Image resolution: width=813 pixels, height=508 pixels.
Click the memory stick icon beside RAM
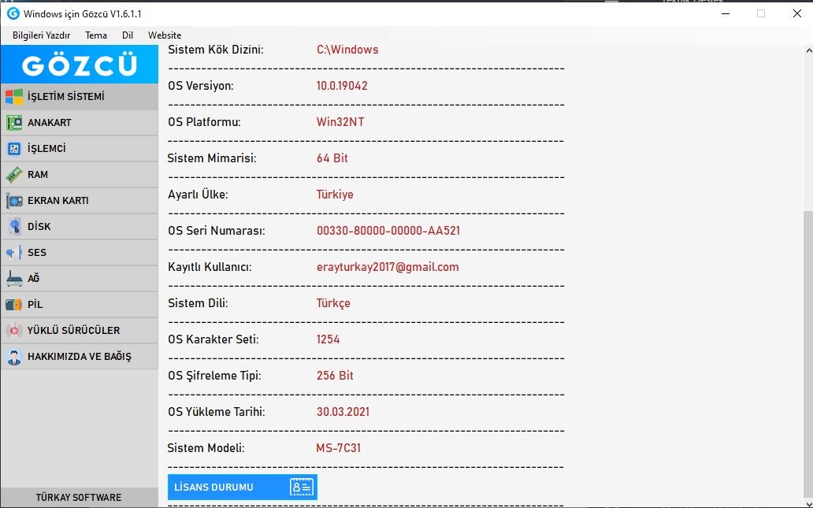(14, 175)
